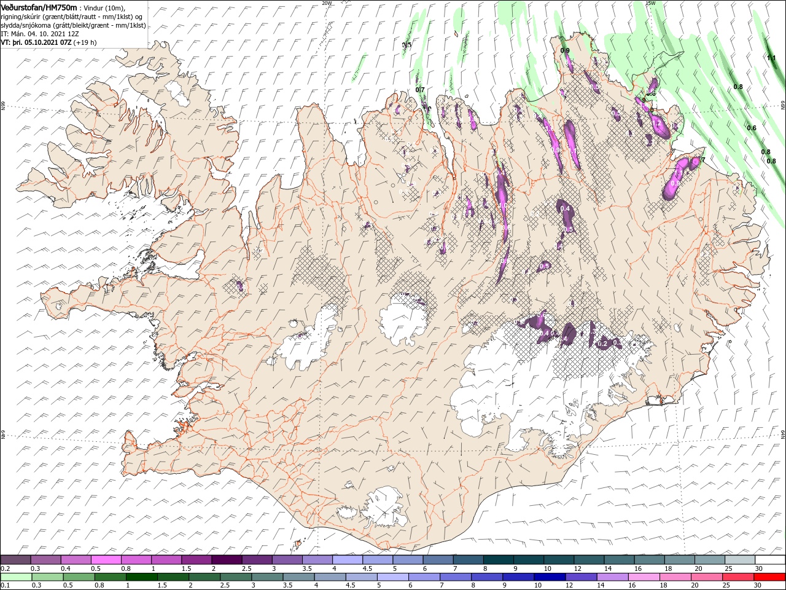Click the '20W' longitude label
This screenshot has height=590, width=786.
tap(327, 3)
